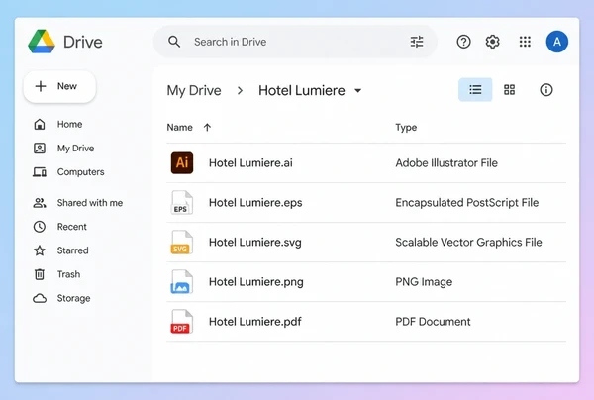Open advanced search filter options icon
The height and width of the screenshot is (400, 594).
pyautogui.click(x=417, y=42)
